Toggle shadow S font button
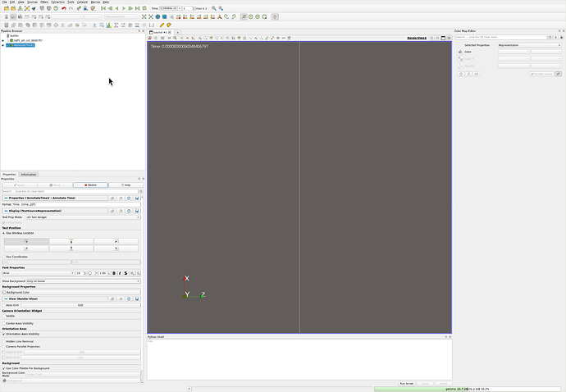 [126, 273]
